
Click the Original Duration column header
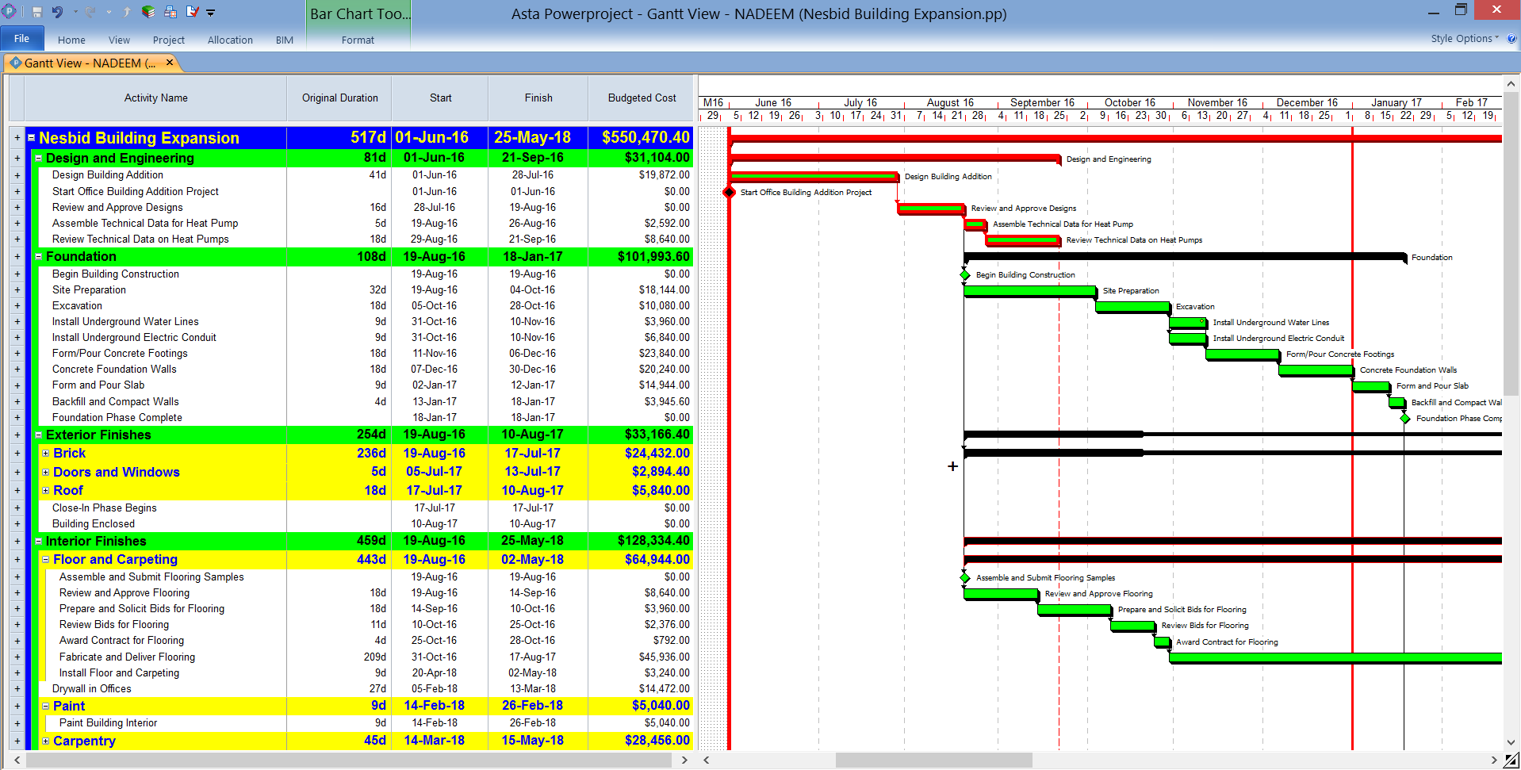coord(339,98)
